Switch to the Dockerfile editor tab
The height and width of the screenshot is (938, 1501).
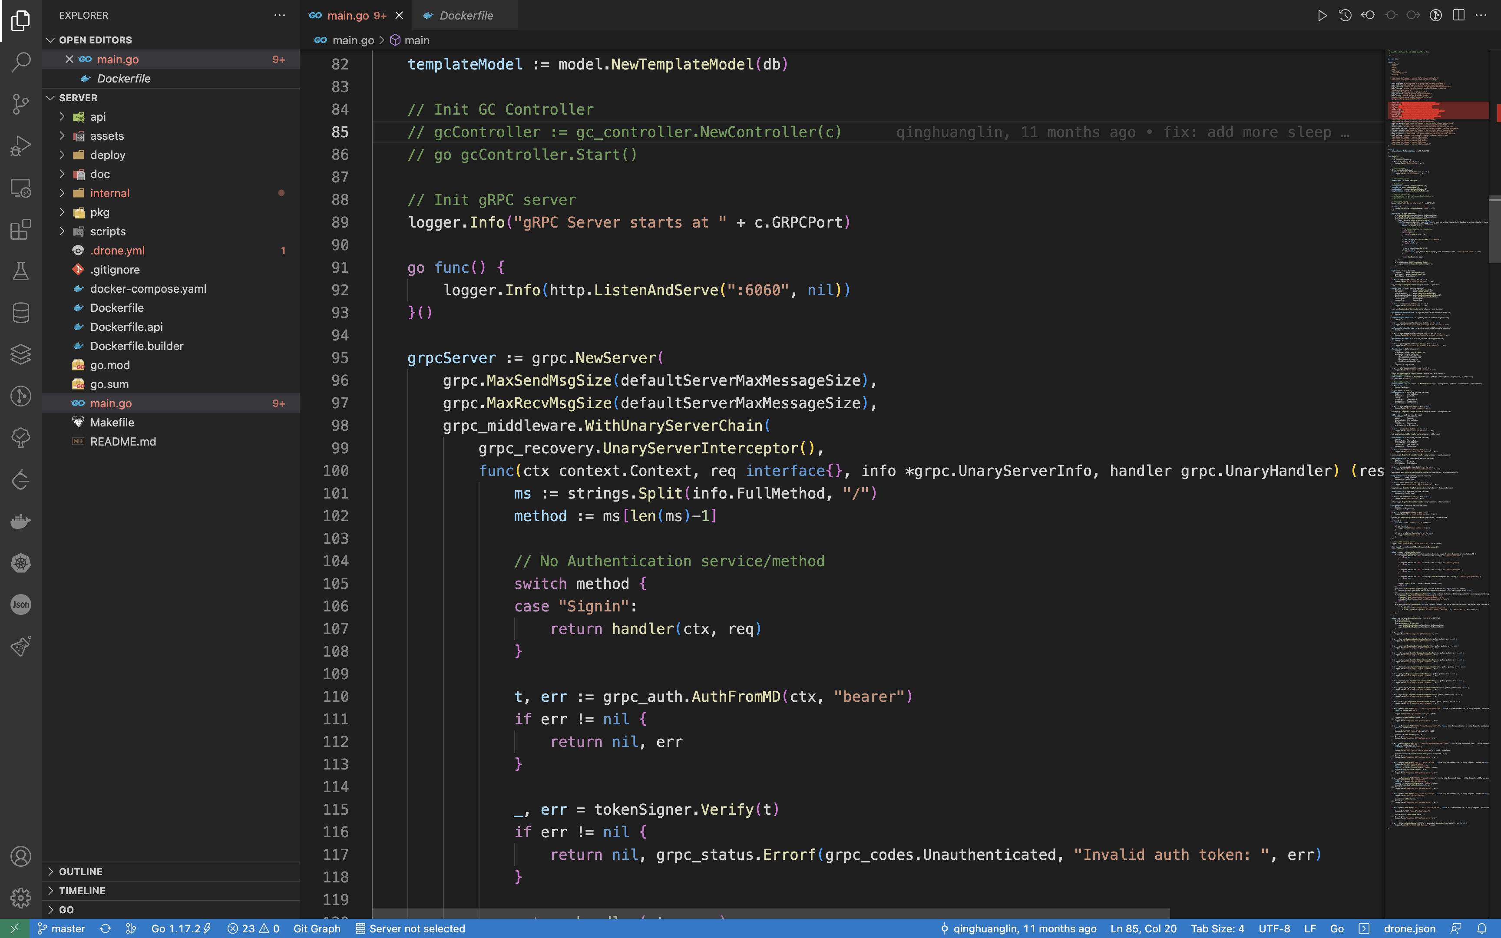coord(465,16)
